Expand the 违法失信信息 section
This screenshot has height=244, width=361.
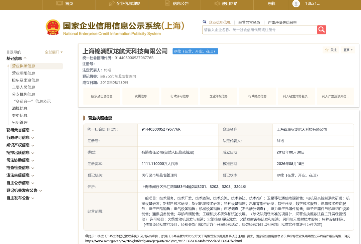(x=20, y=175)
